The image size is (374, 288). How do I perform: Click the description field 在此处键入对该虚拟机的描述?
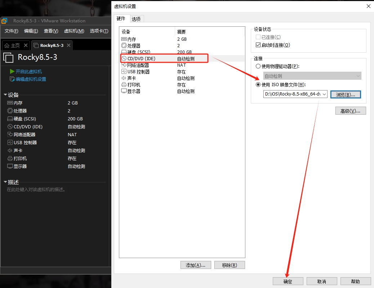(x=36, y=190)
